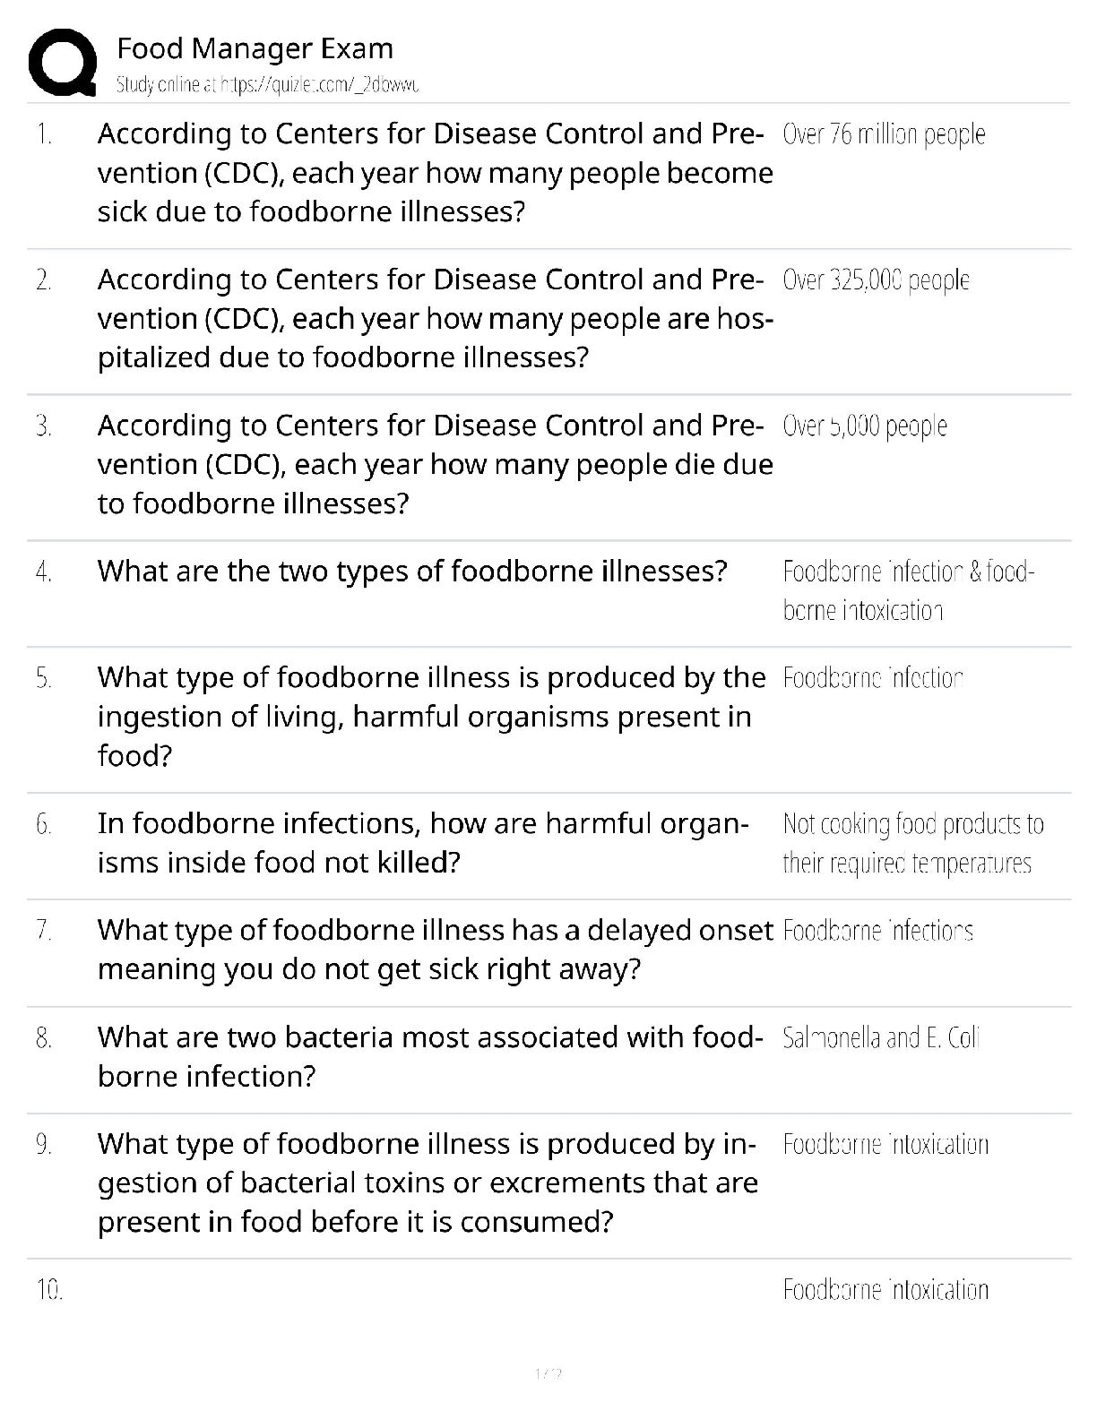
Task: Select item 10 answer 'Foodborne intoxication'
Action: point(885,1290)
